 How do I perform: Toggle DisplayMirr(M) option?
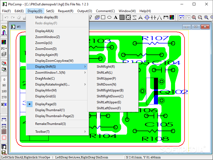(x=57, y=90)
